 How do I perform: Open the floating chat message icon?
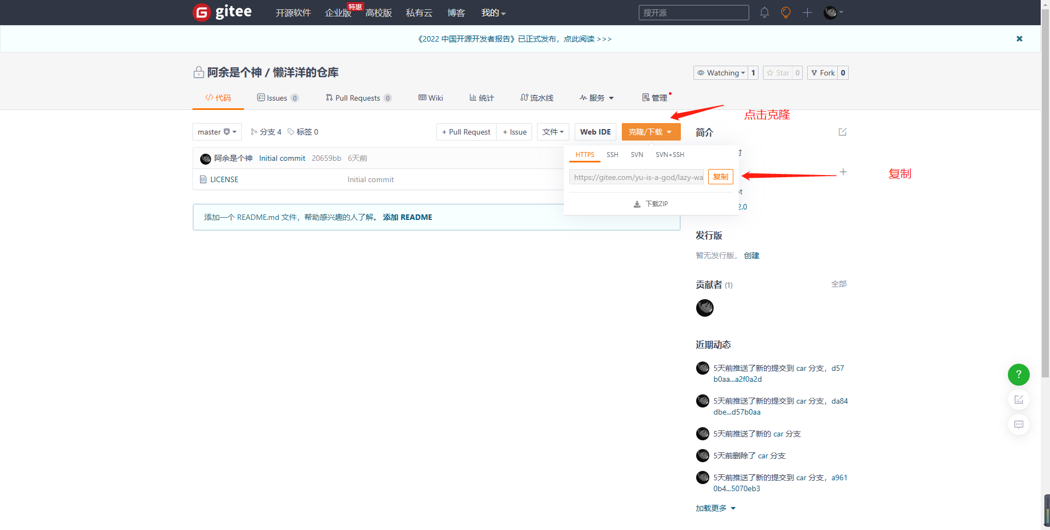coord(1018,424)
